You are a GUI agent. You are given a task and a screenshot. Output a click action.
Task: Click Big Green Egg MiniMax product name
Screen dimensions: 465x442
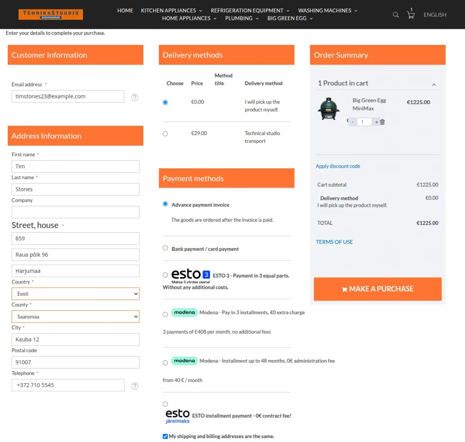click(x=369, y=104)
